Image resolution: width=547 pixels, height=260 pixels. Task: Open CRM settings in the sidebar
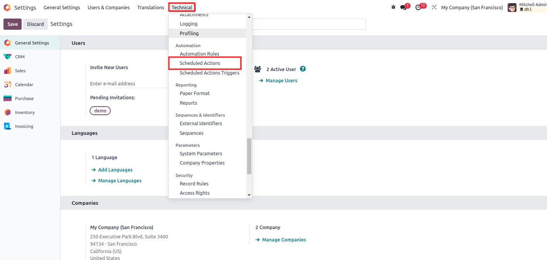[30, 57]
